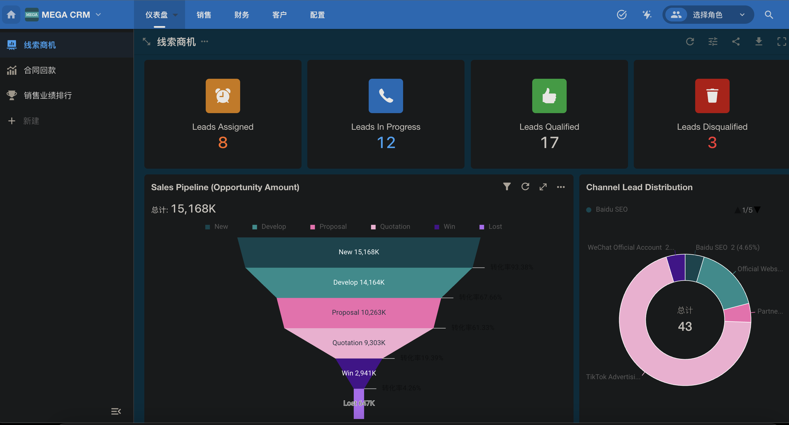Viewport: 789px width, 425px height.
Task: Go to next legend page arrow
Action: pos(757,210)
